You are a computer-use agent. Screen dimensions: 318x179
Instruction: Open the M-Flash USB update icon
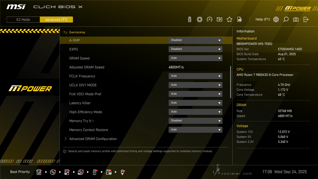tap(189, 19)
